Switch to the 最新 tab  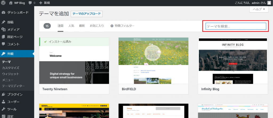coord(82,26)
